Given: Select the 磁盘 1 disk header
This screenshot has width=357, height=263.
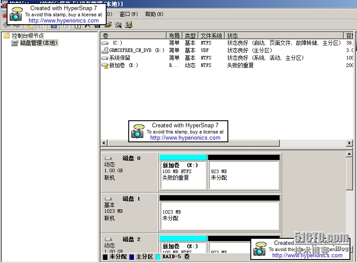Looking at the screenshot, I should pos(130,213).
